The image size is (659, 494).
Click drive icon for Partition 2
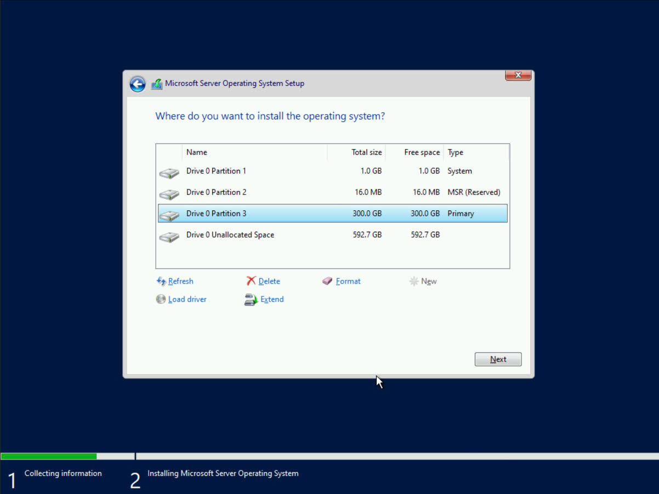169,194
